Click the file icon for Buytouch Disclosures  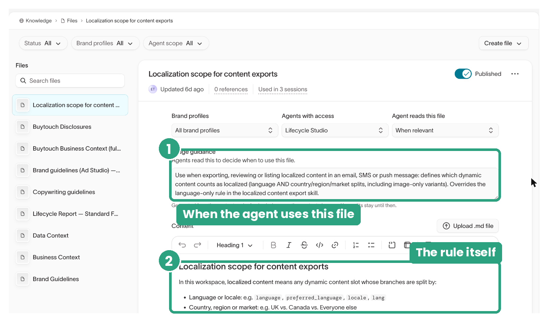click(23, 127)
